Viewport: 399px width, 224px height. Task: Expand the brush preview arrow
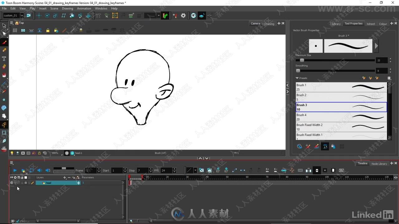pyautogui.click(x=376, y=46)
